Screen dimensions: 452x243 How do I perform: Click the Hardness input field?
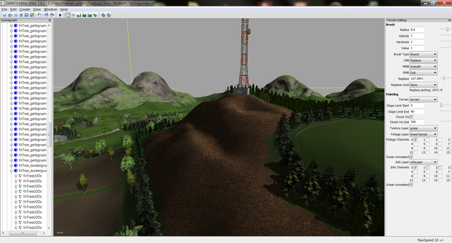click(x=416, y=42)
